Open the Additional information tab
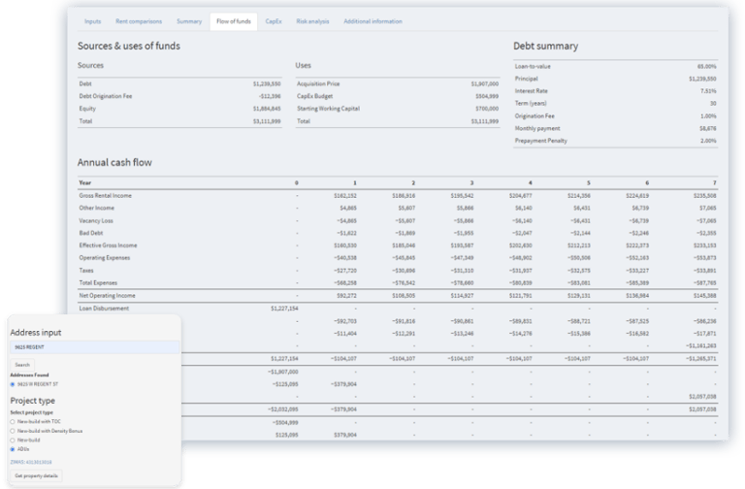745x489 pixels. (372, 21)
